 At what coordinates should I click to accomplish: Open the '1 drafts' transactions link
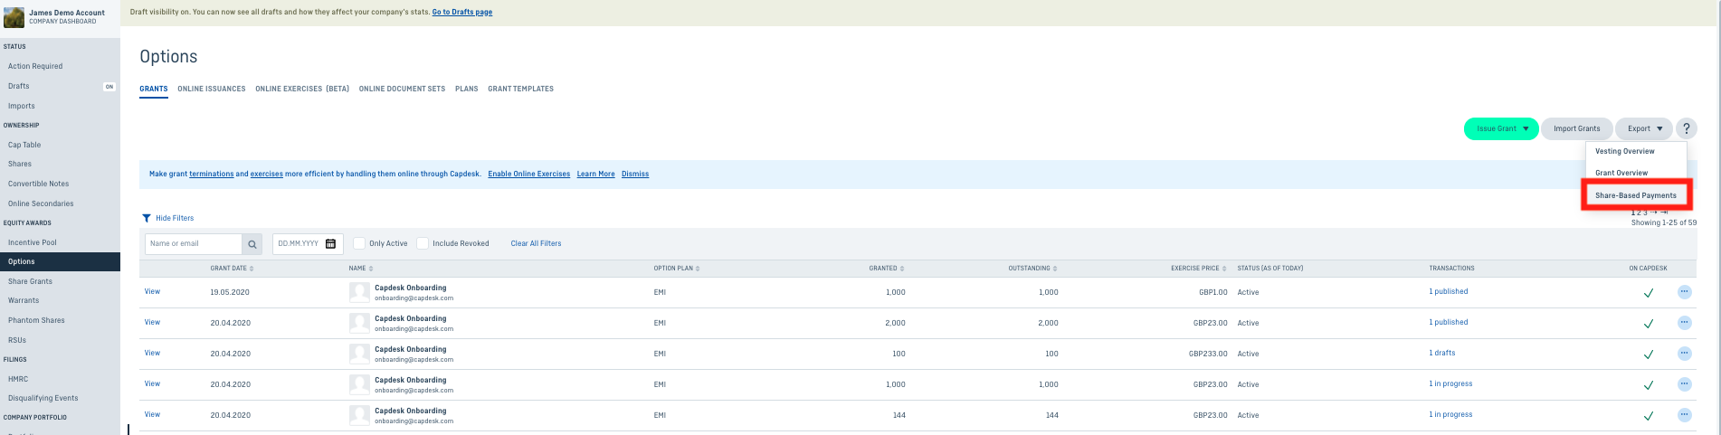1442,353
